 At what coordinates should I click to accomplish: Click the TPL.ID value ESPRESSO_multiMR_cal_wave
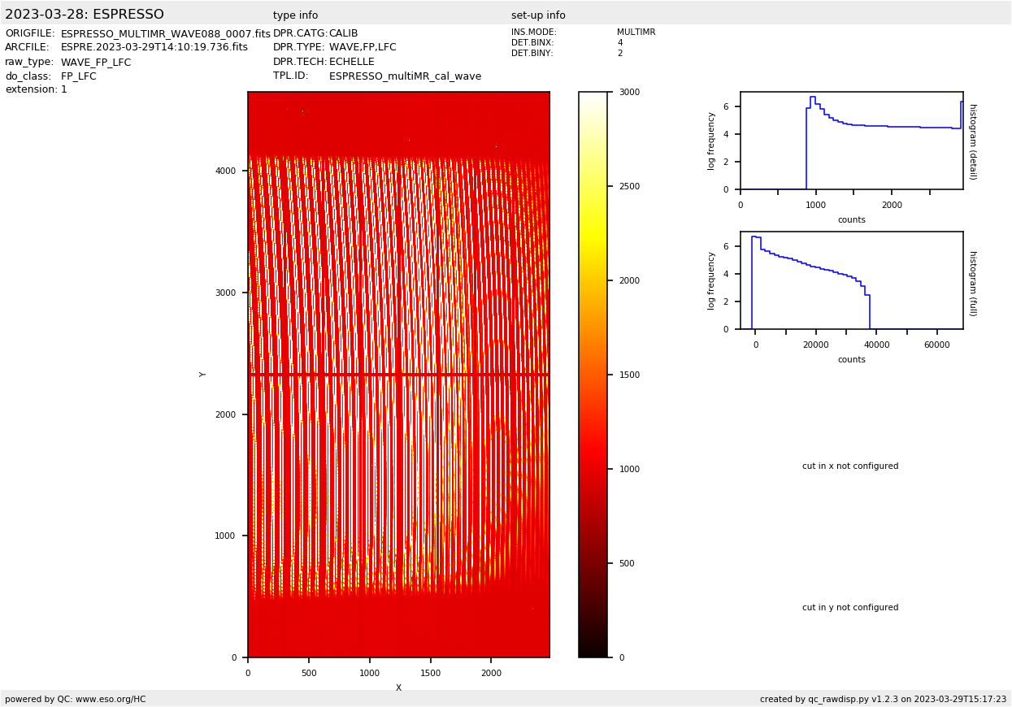[x=405, y=76]
